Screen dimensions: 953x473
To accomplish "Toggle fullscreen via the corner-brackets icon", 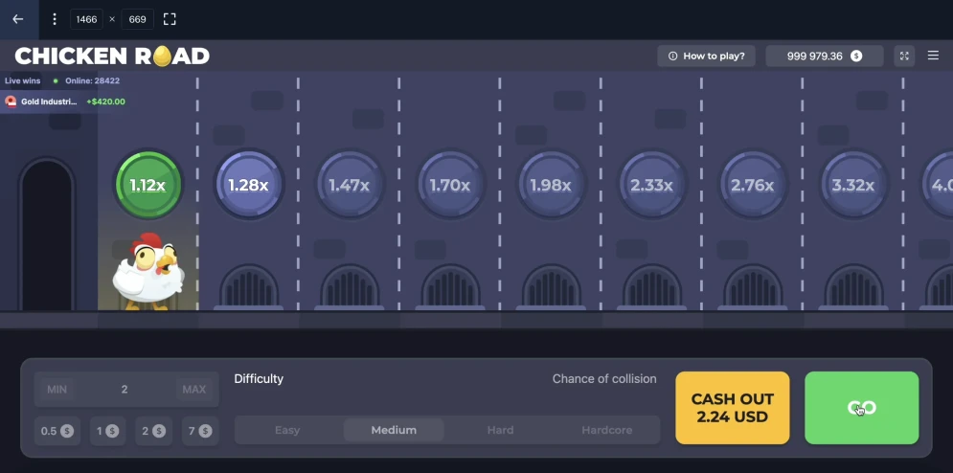I will [170, 19].
